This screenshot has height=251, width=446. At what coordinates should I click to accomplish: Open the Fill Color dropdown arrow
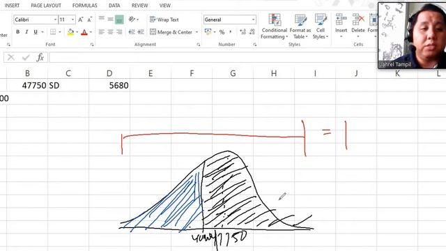coord(77,32)
